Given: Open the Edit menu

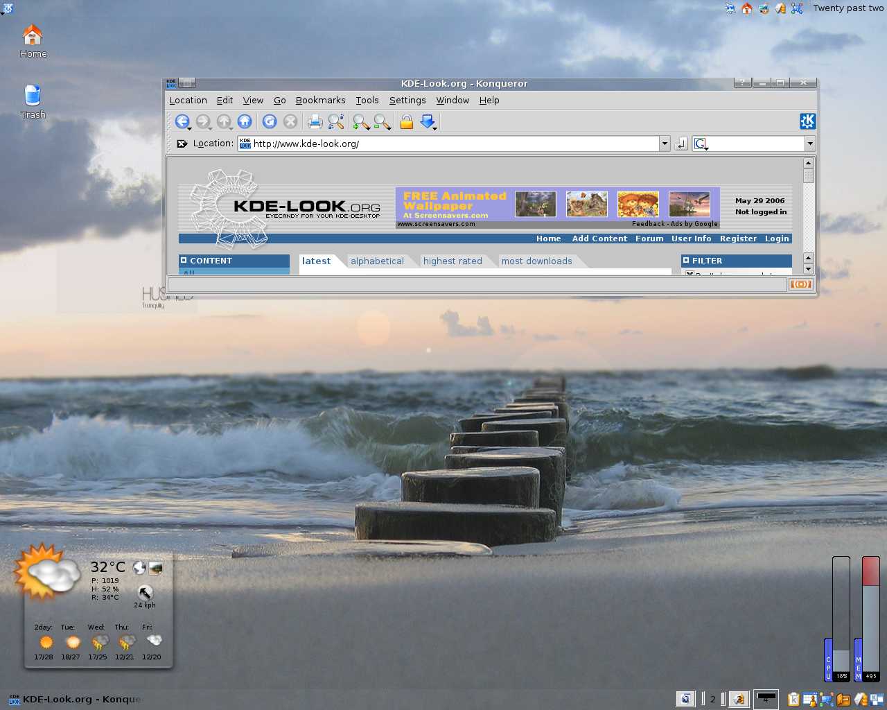Looking at the screenshot, I should click(225, 101).
